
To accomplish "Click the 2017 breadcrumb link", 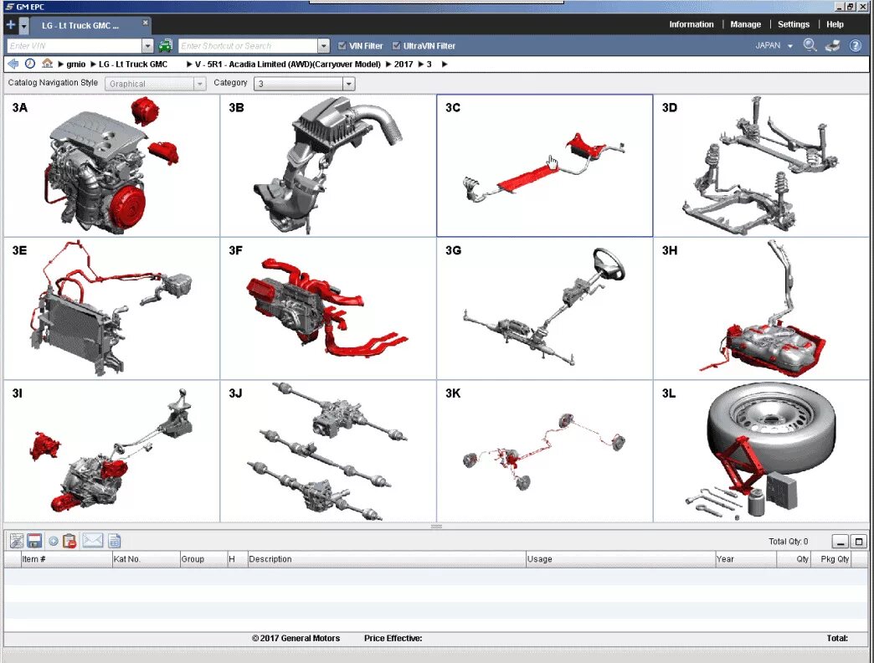I will click(403, 64).
